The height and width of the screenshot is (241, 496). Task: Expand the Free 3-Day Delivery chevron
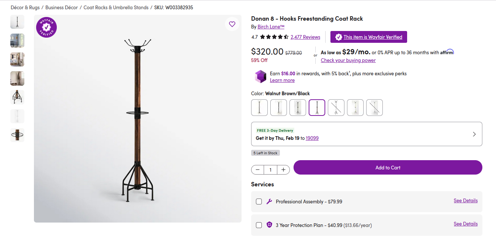pos(474,134)
